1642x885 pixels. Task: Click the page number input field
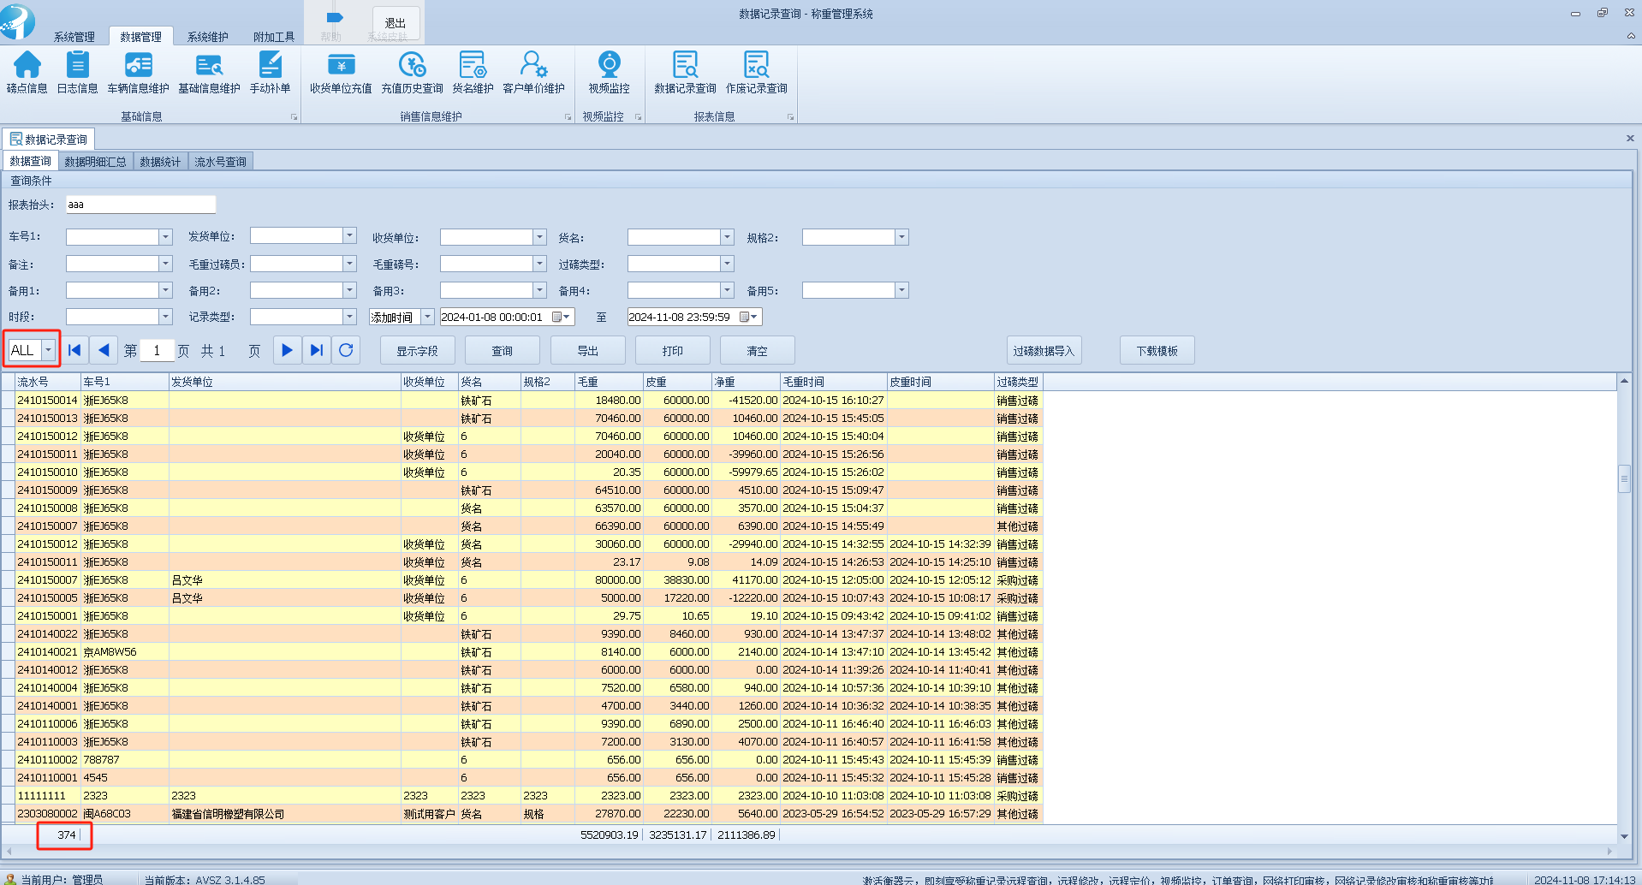coord(157,351)
